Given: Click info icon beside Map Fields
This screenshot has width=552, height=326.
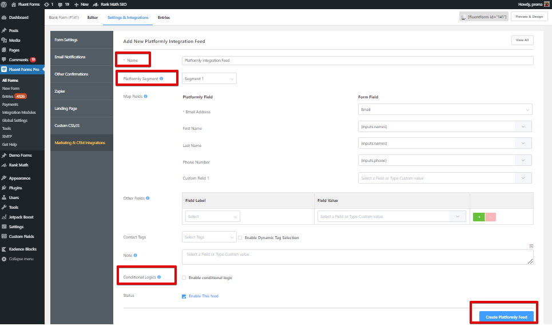Looking at the screenshot, I should point(145,96).
